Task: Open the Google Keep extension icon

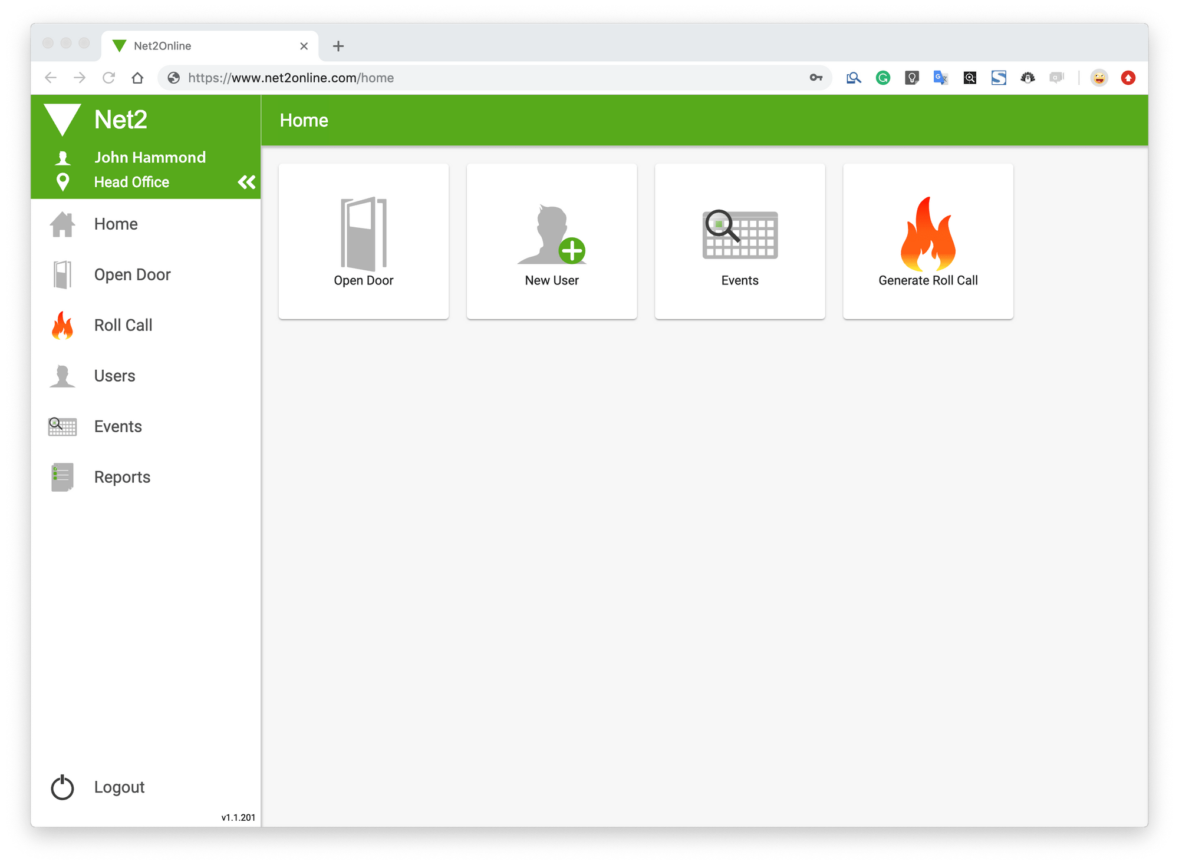Action: [911, 77]
